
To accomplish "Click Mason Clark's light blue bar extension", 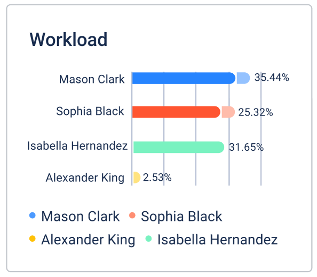I will click(x=243, y=78).
